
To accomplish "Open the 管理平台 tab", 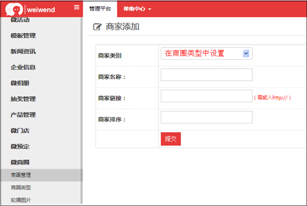I will (x=100, y=9).
